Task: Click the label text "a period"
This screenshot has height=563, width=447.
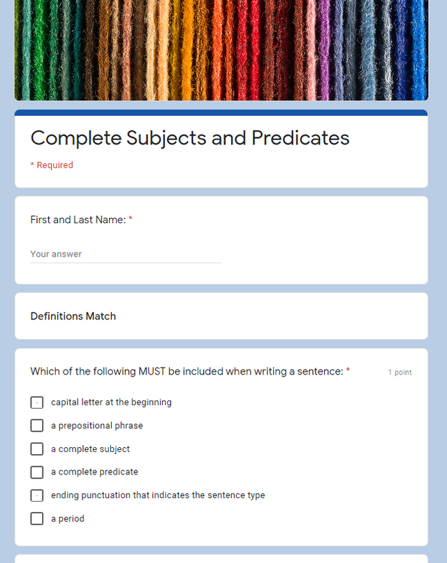Action: [x=67, y=518]
